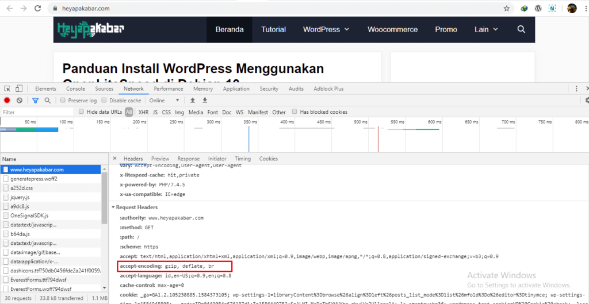Viewport: 589px width, 304px height.
Task: Import a HAR file with the upload arrow
Action: 193,100
